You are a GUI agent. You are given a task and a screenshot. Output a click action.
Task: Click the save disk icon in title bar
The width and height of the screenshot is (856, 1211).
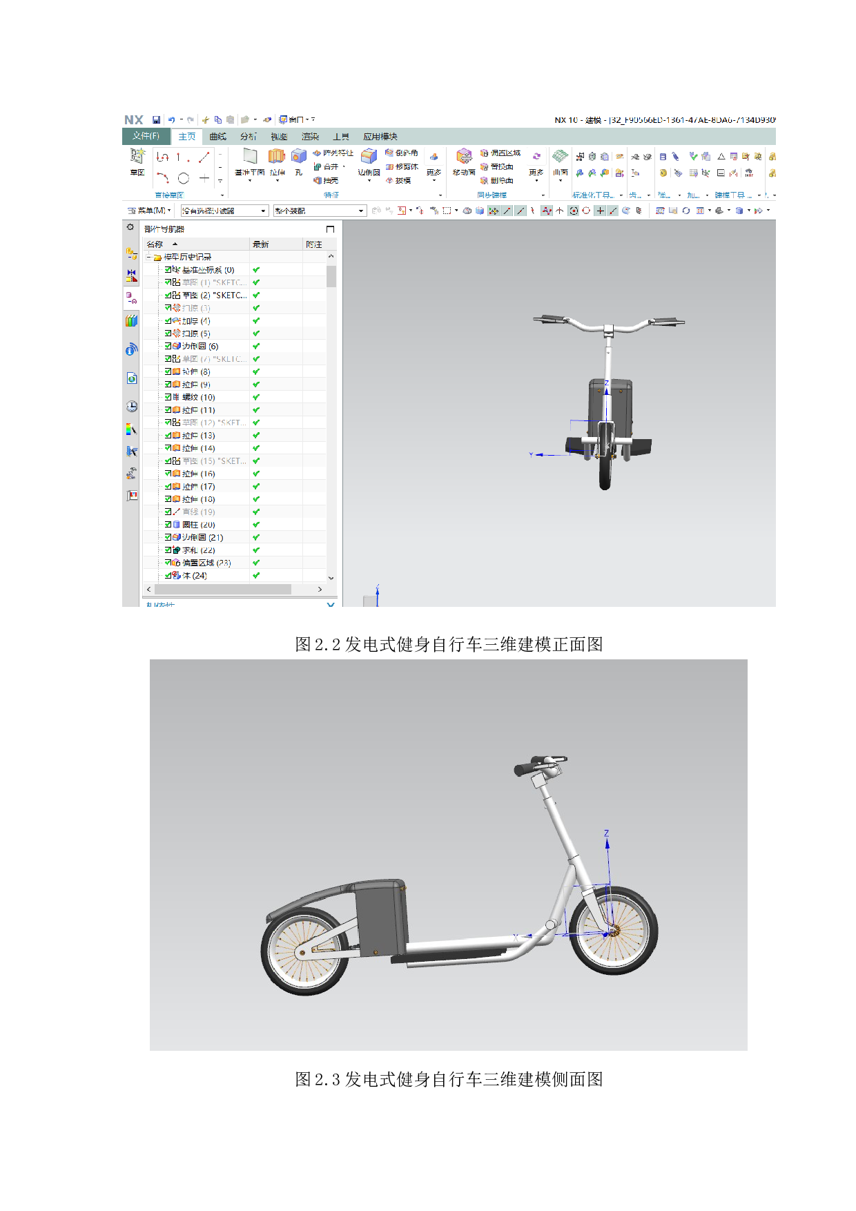coord(156,120)
